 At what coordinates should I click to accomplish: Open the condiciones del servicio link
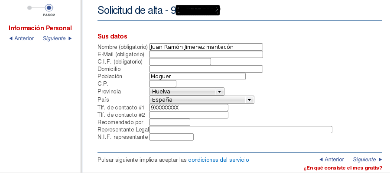pyautogui.click(x=218, y=160)
